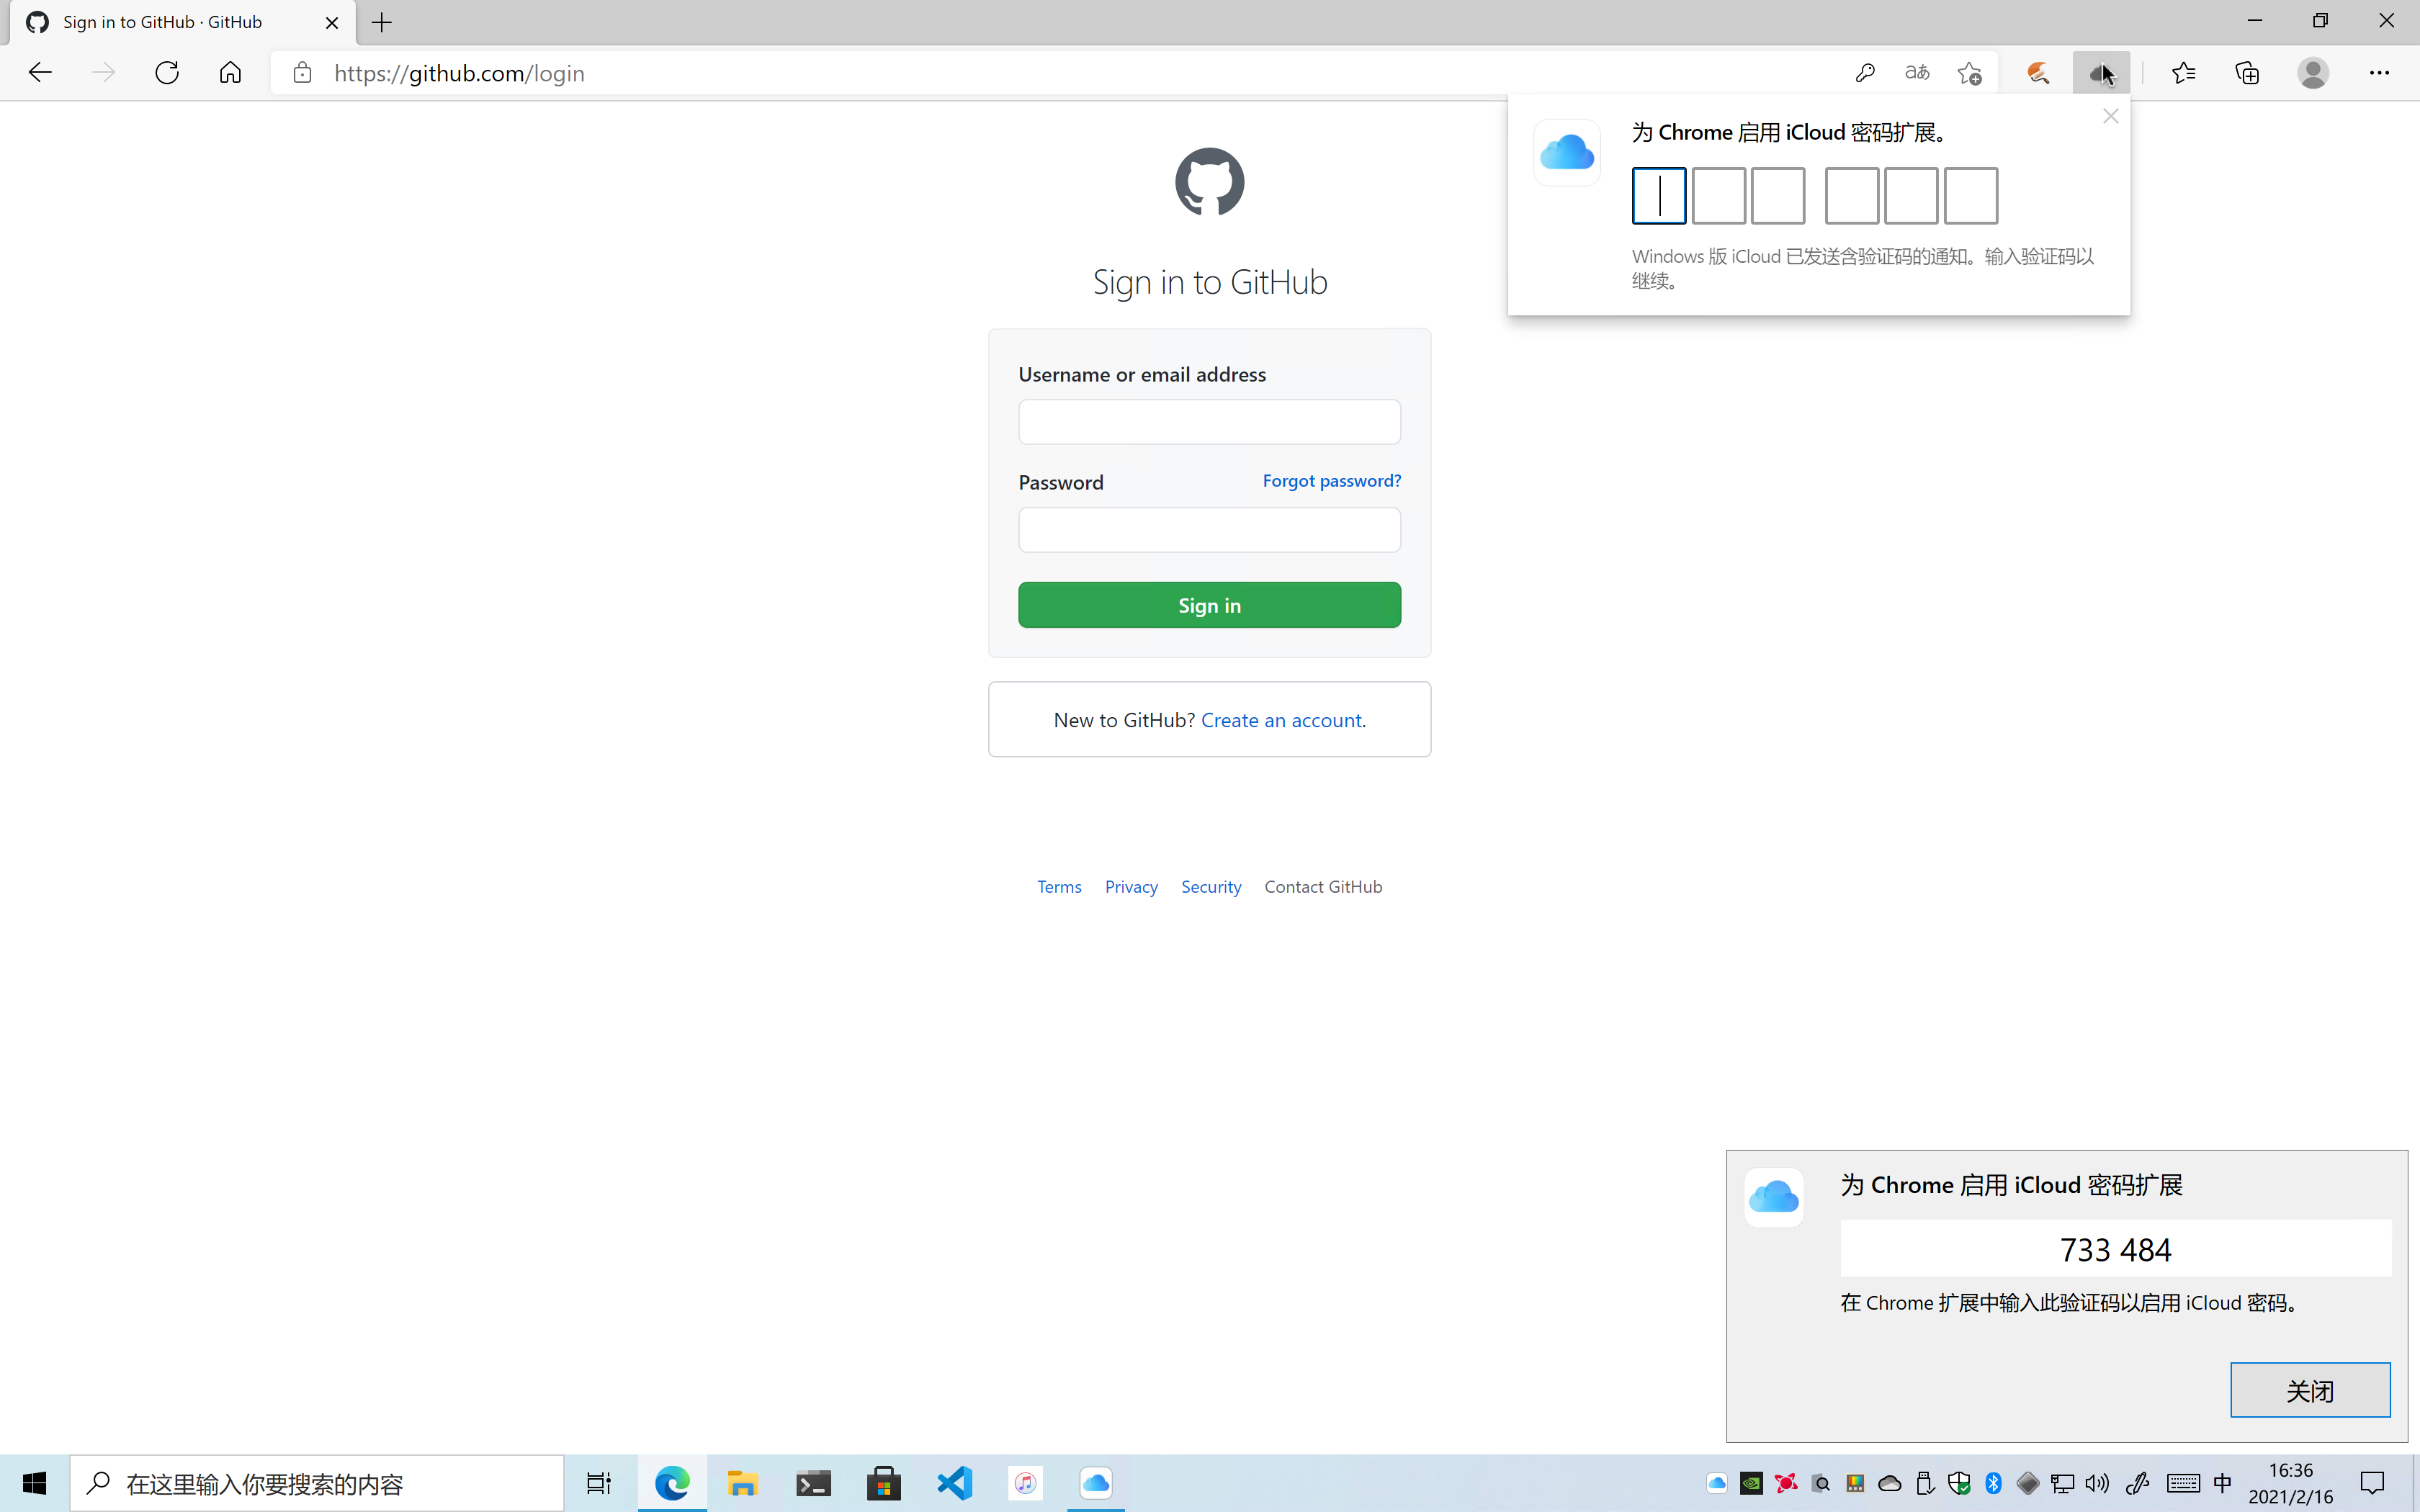Open the NVIDIA tray icon
The width and height of the screenshot is (2420, 1512).
1751,1484
